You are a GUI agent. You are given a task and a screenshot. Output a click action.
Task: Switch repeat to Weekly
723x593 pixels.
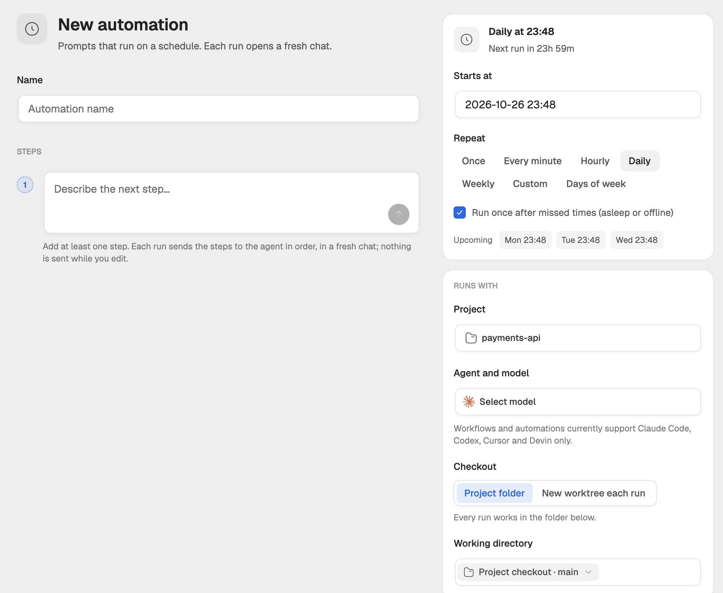pos(478,184)
